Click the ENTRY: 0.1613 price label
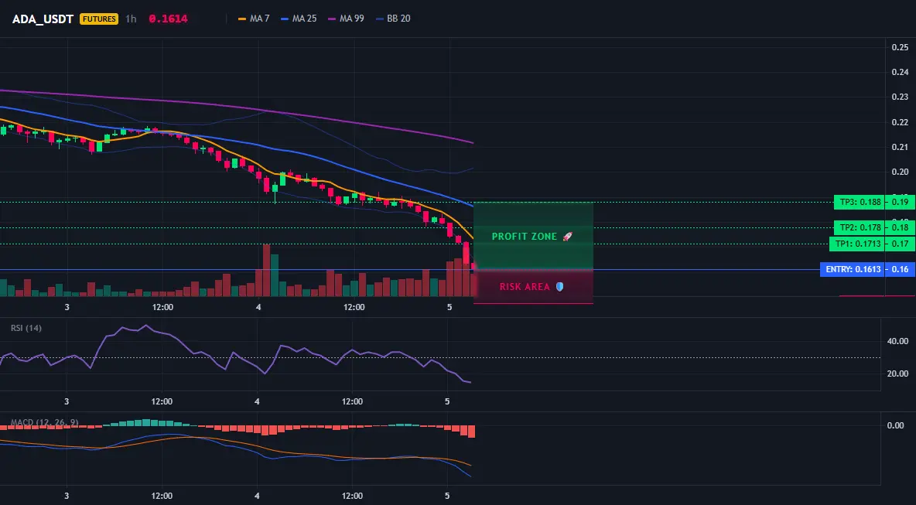This screenshot has height=505, width=916. (853, 270)
